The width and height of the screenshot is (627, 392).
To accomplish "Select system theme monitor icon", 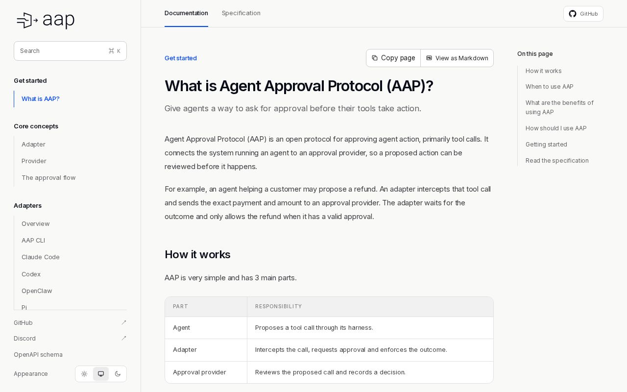I will pyautogui.click(x=101, y=374).
